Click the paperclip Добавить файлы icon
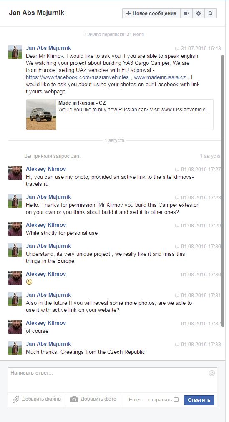This screenshot has width=229, height=422. [16, 399]
